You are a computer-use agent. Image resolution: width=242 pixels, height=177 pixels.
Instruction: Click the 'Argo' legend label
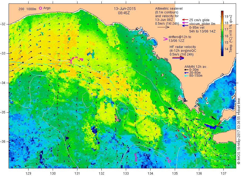click(47, 8)
